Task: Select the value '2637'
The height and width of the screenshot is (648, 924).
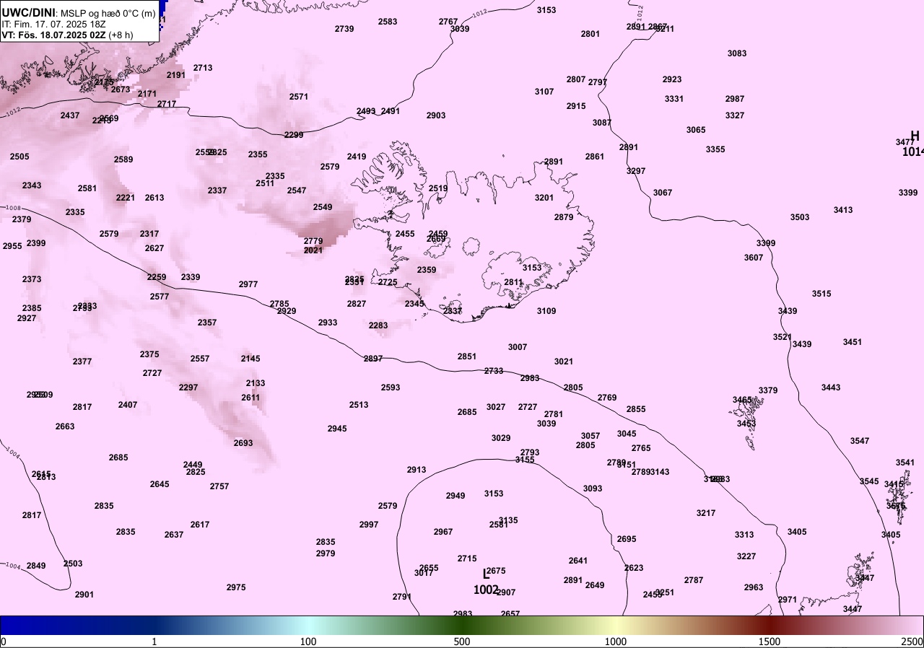Action: (x=174, y=535)
